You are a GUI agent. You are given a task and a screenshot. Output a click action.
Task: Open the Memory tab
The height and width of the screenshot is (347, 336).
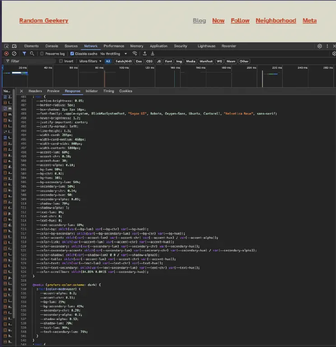point(137,46)
